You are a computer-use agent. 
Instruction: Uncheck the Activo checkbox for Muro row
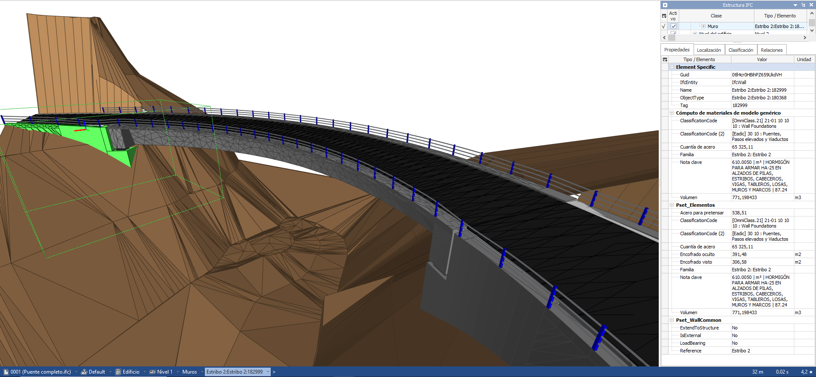[x=673, y=26]
